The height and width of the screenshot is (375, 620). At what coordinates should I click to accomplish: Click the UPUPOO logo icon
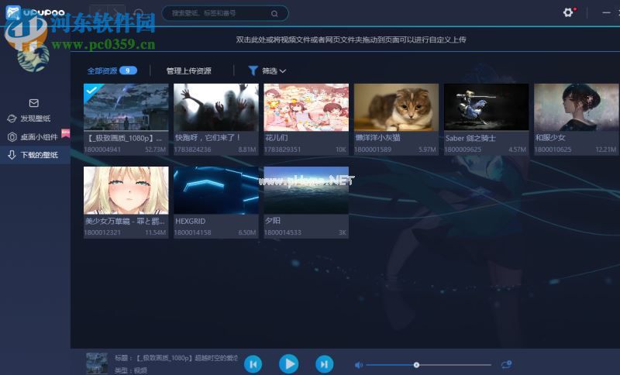coord(13,13)
